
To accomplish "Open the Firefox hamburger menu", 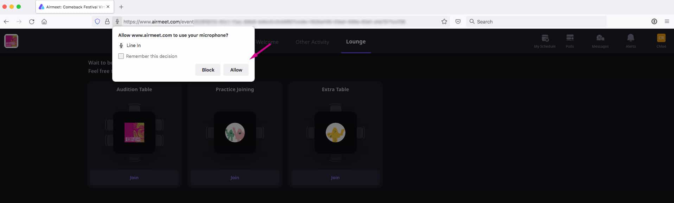I will tap(667, 21).
